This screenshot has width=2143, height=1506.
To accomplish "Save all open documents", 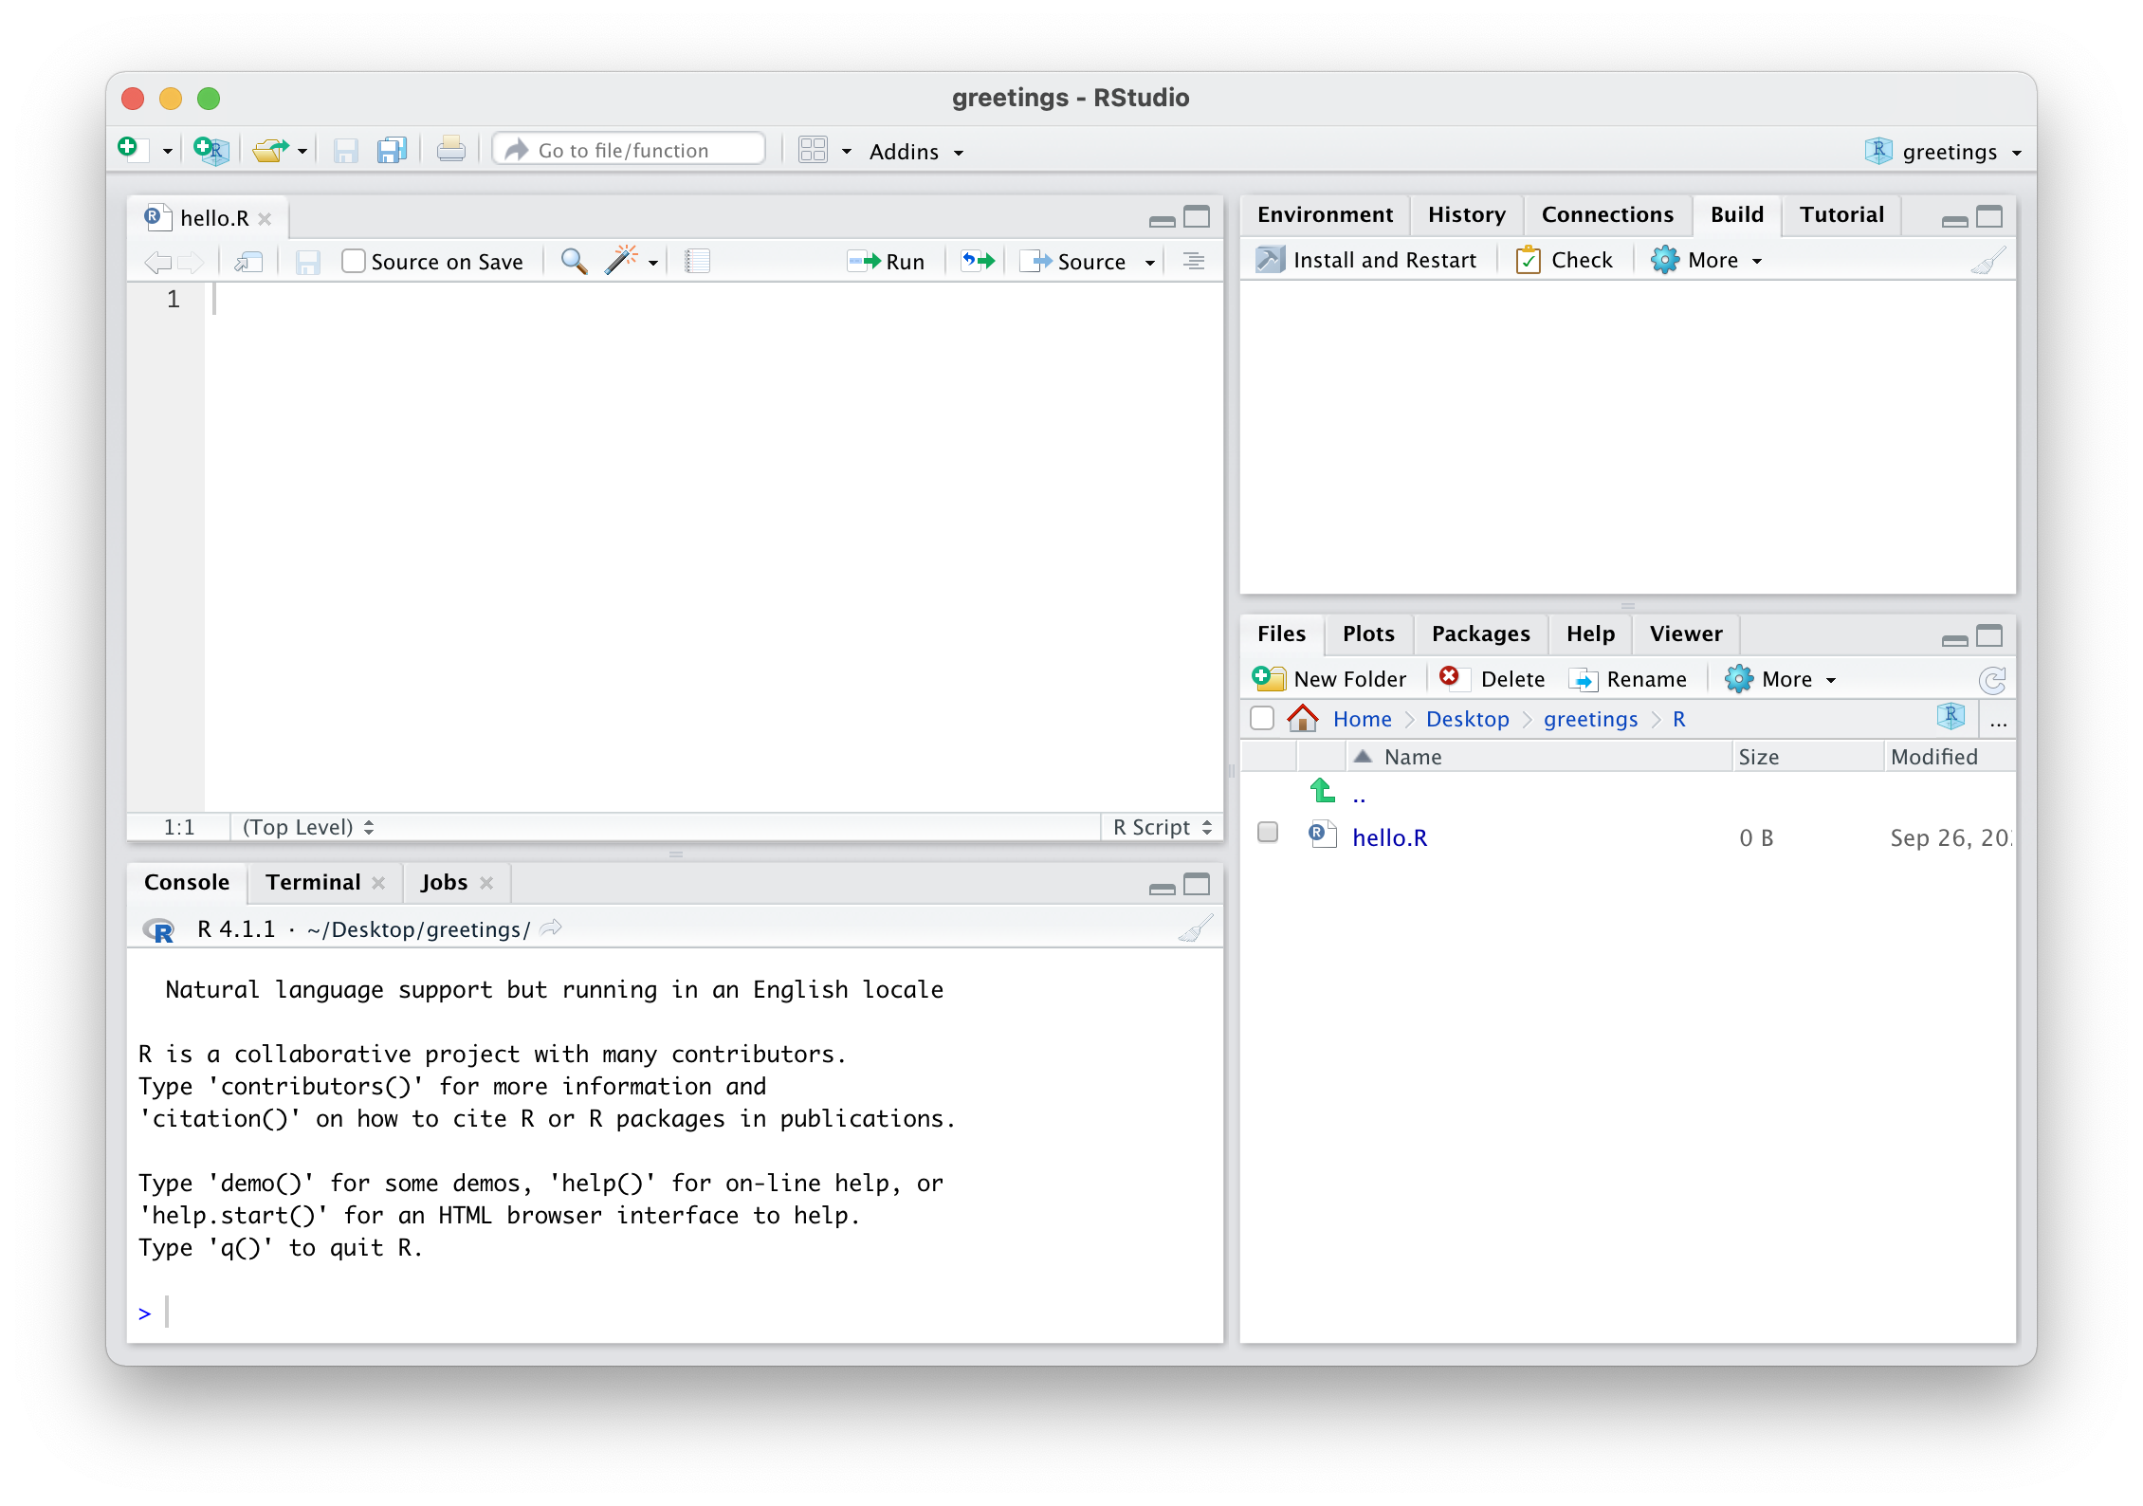I will pos(392,150).
